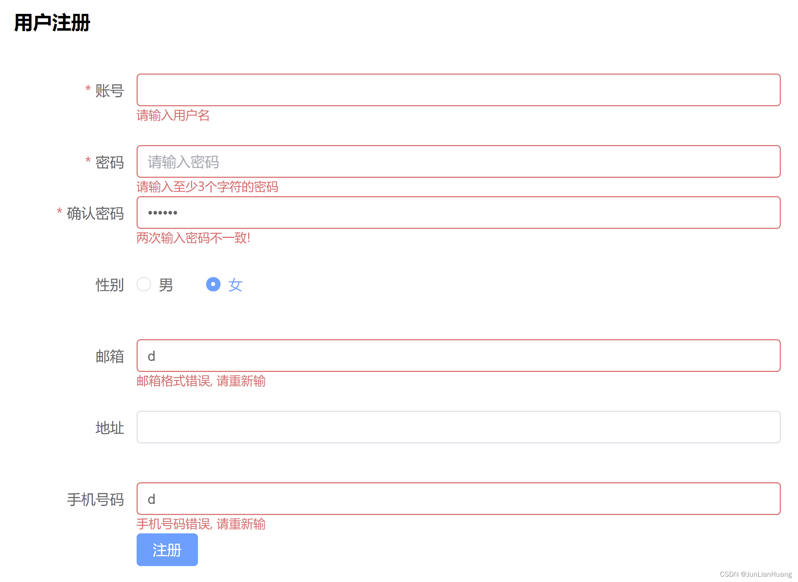The image size is (798, 582).
Task: Click the 邮箱格式错误 error message
Action: point(200,381)
